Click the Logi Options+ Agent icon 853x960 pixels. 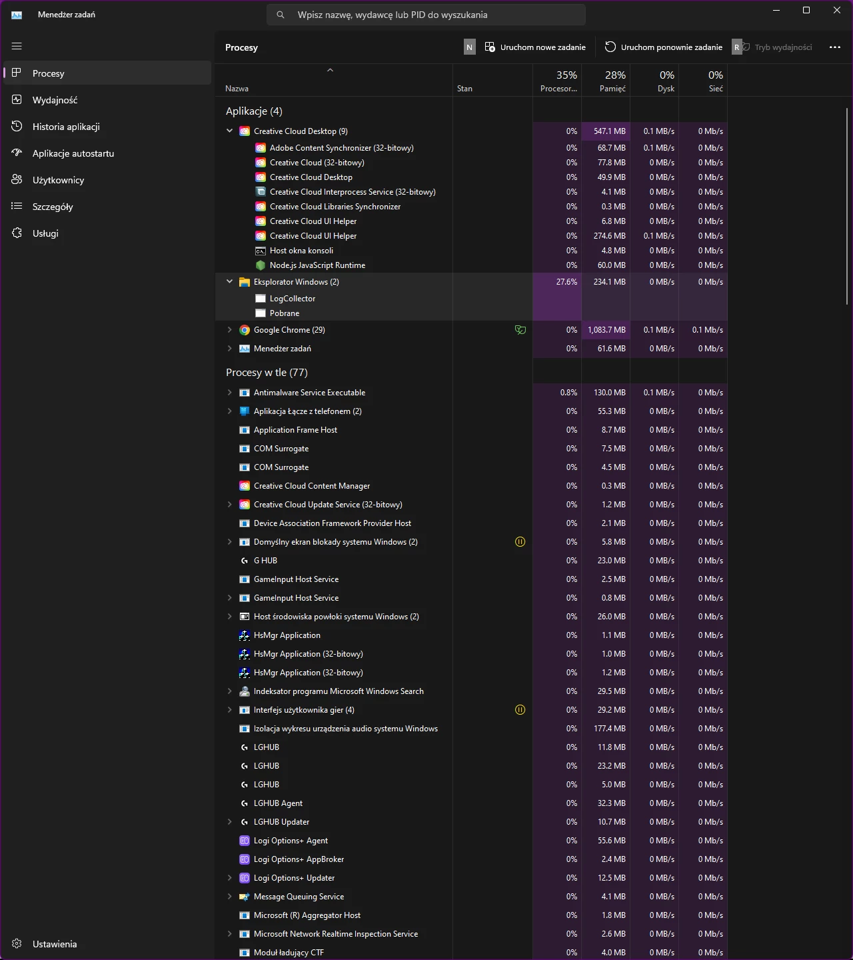coord(245,841)
